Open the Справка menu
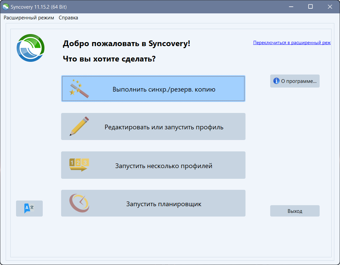Image resolution: width=340 pixels, height=265 pixels. pyautogui.click(x=68, y=18)
